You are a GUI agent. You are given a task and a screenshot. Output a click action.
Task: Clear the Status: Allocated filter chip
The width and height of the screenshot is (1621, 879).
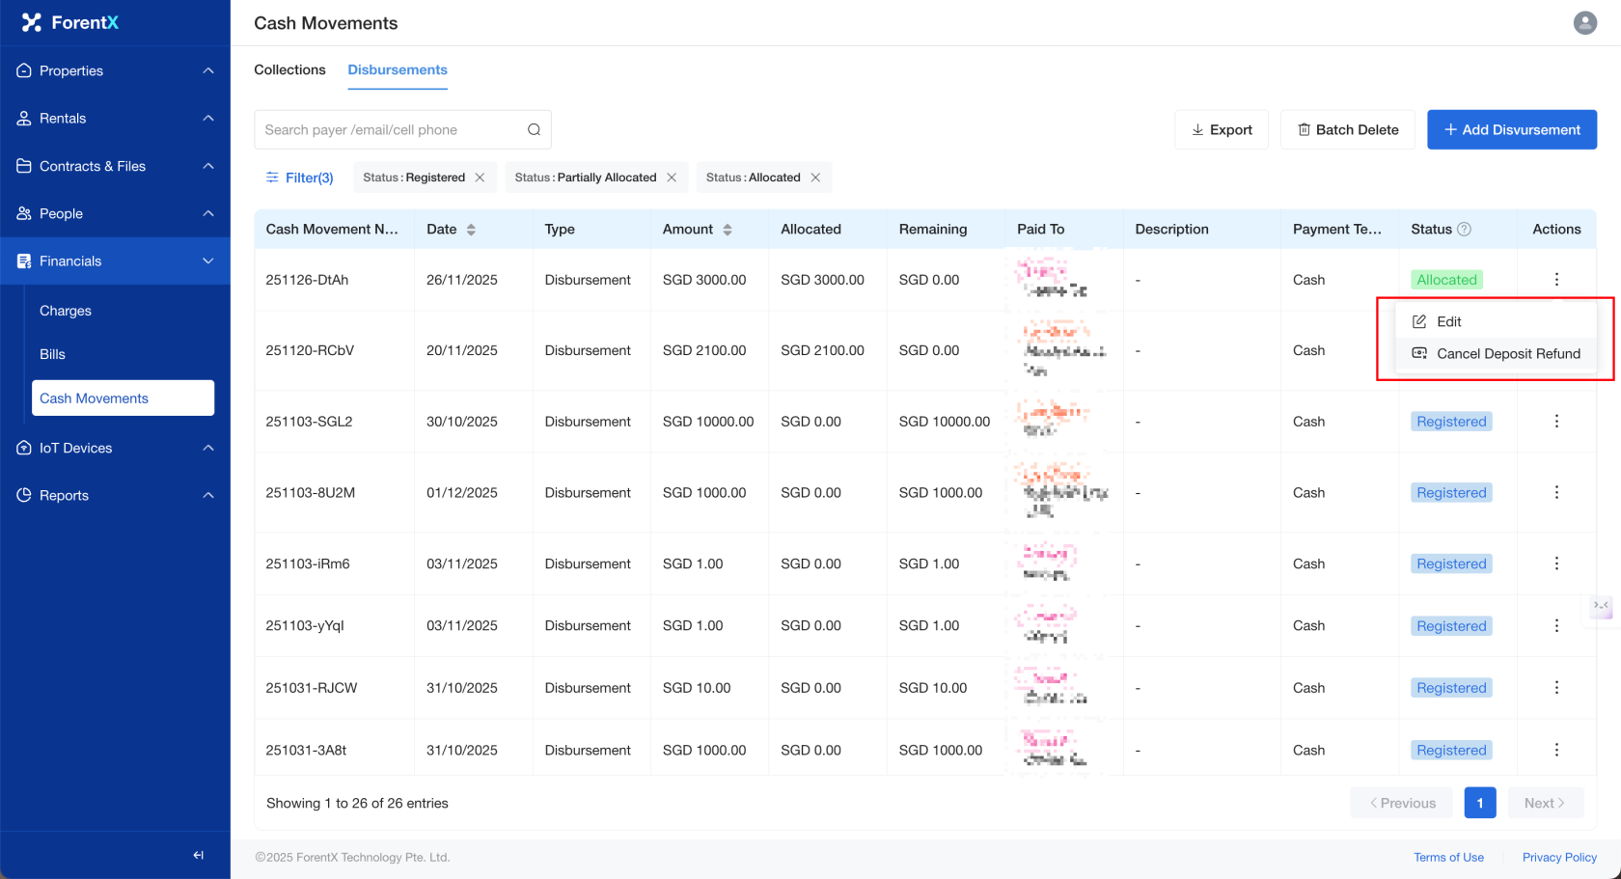coord(815,178)
